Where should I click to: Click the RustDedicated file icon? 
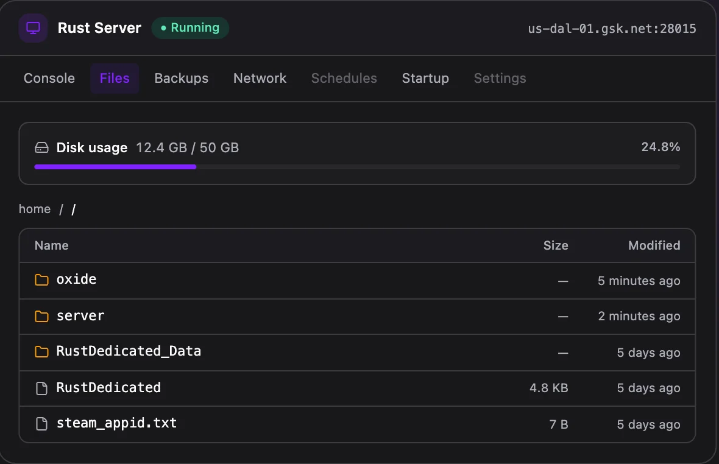coord(41,388)
